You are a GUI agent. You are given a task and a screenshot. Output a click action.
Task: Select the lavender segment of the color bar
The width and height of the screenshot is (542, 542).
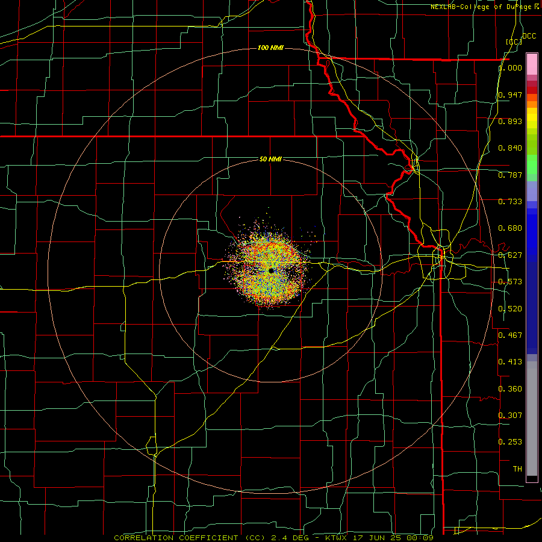click(x=532, y=192)
